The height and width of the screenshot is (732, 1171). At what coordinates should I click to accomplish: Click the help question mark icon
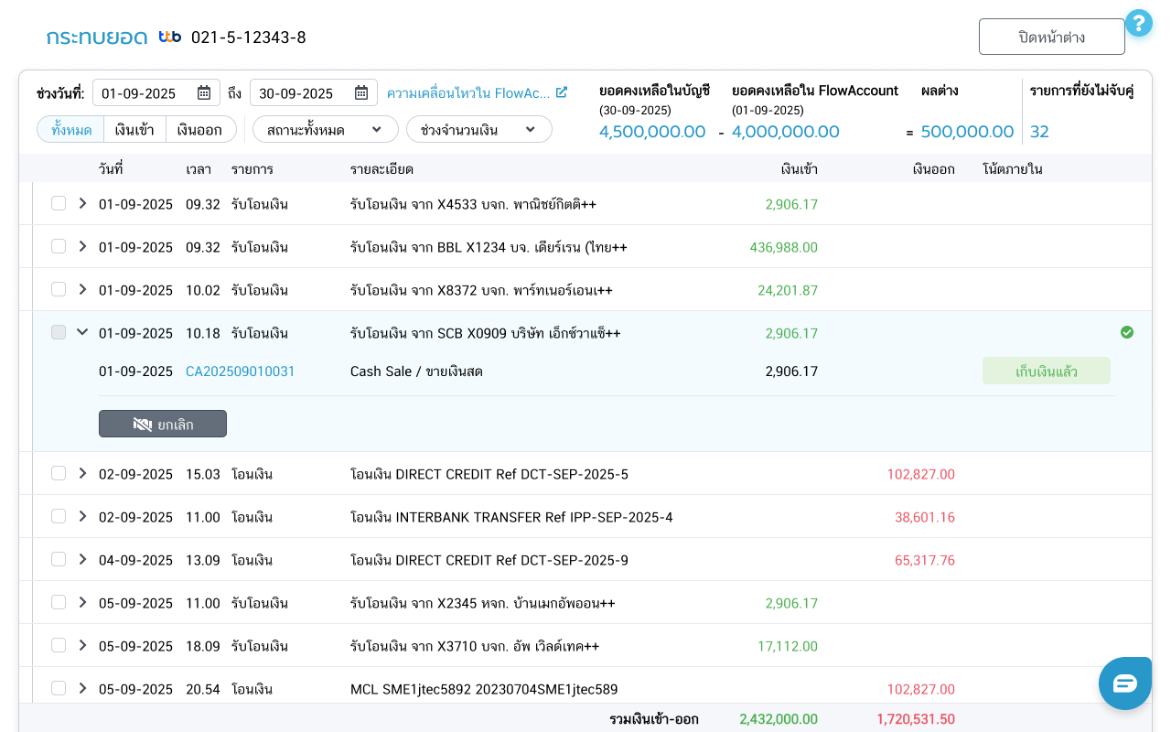(x=1138, y=23)
